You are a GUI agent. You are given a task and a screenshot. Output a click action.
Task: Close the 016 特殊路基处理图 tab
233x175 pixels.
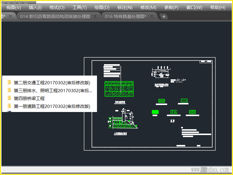pyautogui.click(x=151, y=16)
